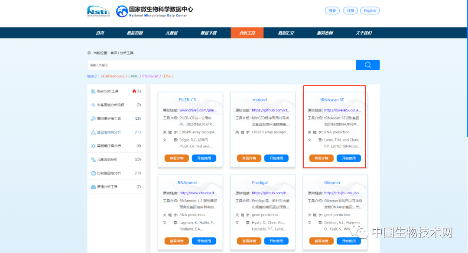Image resolution: width=468 pixels, height=253 pixels.
Task: Click the 基因组注释分析 gear icon
Action: [x=94, y=146]
